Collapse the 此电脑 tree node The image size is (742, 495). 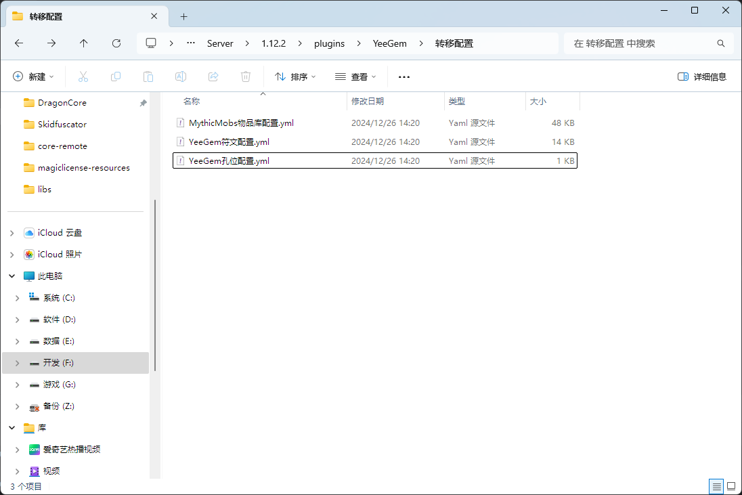click(x=12, y=276)
